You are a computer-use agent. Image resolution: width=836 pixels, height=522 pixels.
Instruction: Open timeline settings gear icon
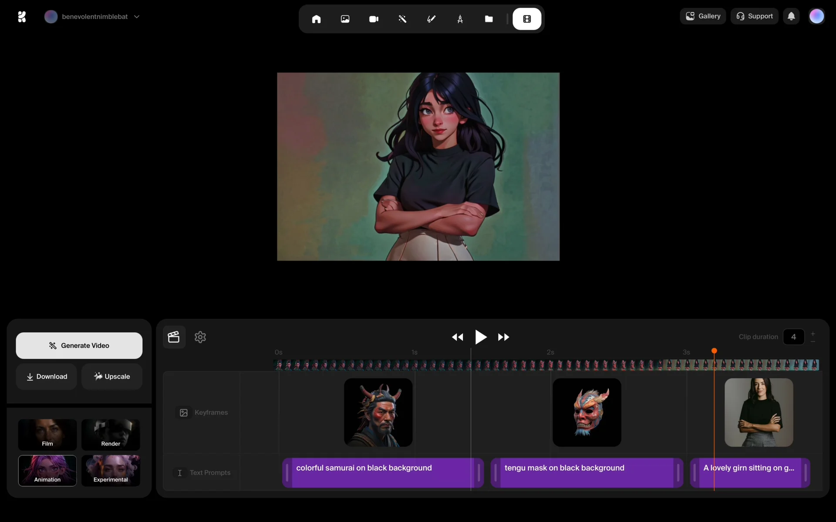(200, 337)
